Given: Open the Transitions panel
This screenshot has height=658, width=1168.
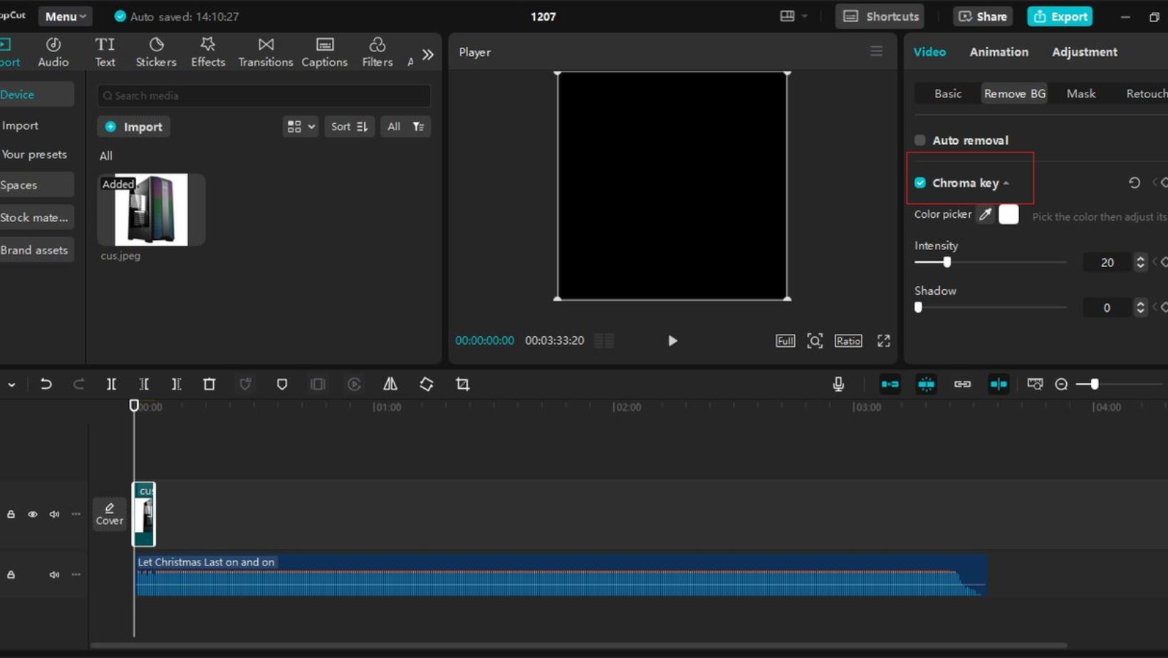Looking at the screenshot, I should click(x=265, y=52).
